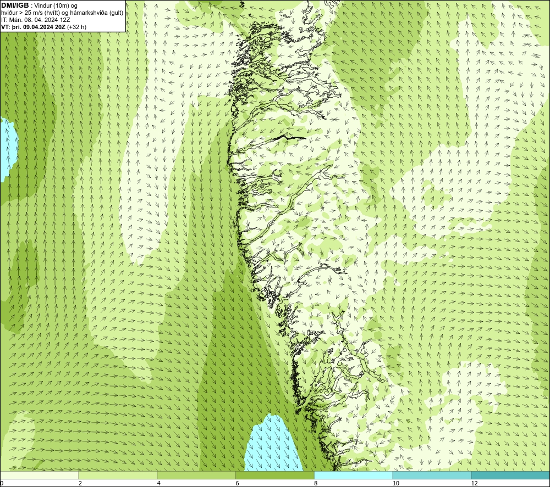Click the 8–10 m/s light cyan legend swatch
This screenshot has height=487, width=550.
pos(353,475)
